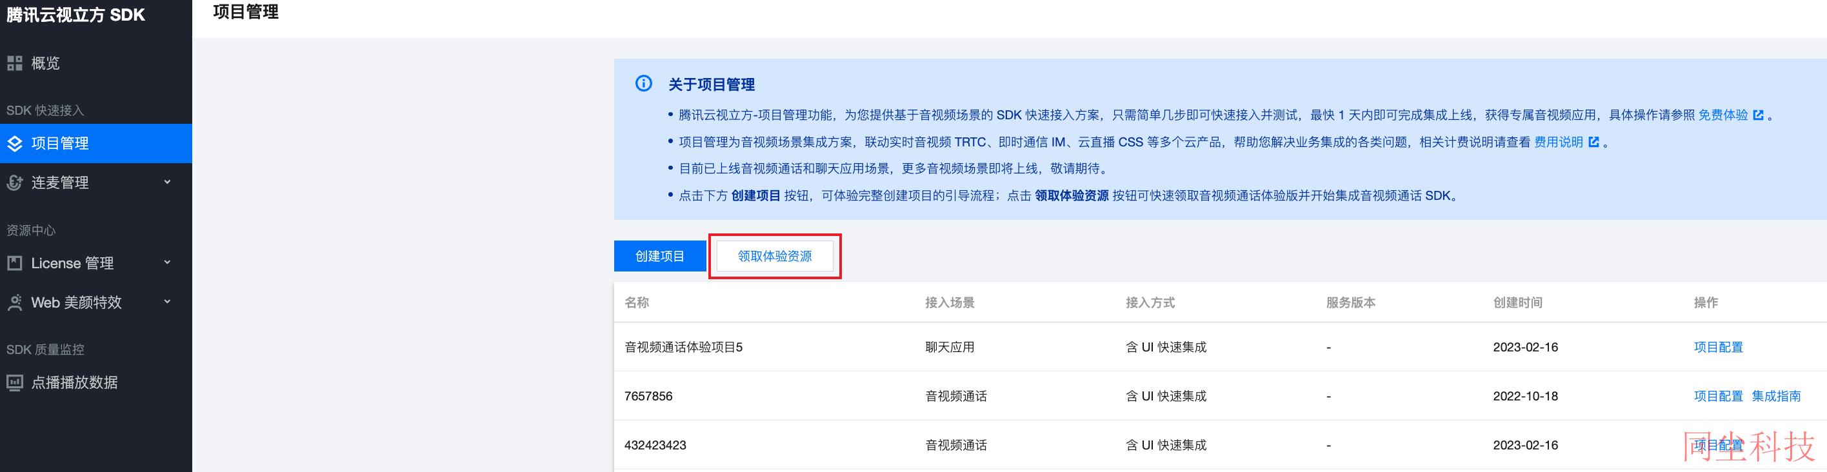Select 项目管理 sidebar menu item
The height and width of the screenshot is (472, 1827).
95,143
